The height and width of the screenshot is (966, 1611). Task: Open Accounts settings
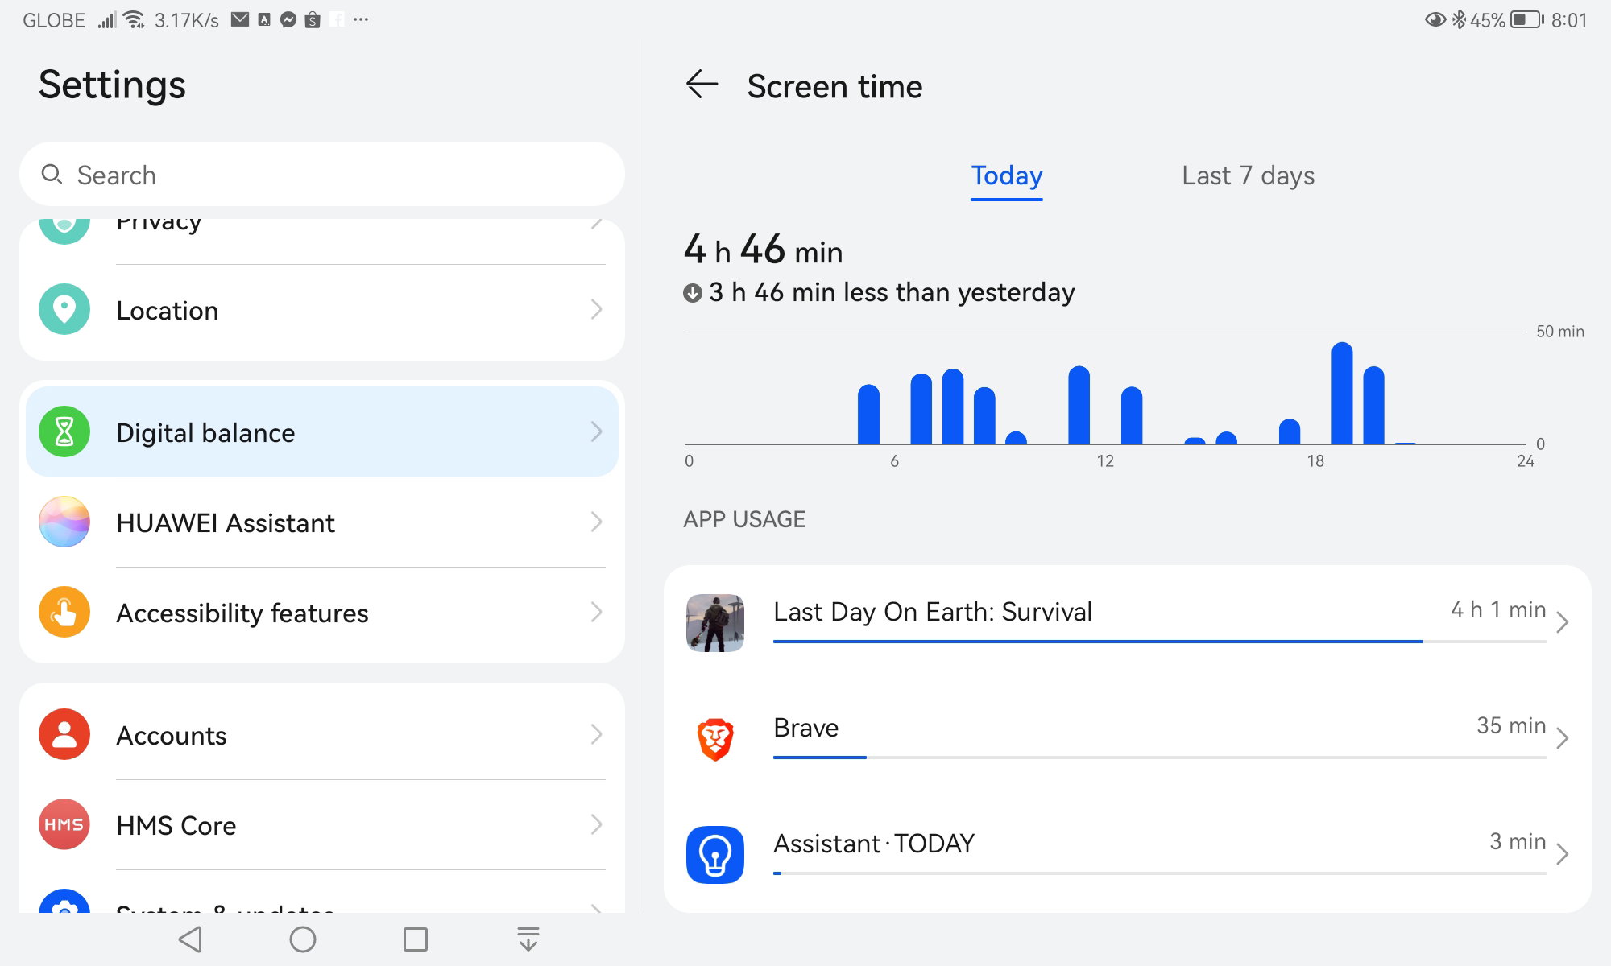tap(322, 734)
